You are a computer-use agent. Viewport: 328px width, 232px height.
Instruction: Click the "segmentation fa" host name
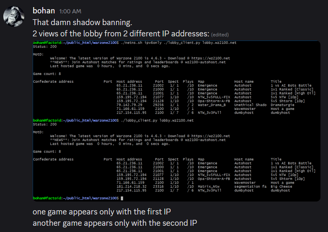coord(250,186)
